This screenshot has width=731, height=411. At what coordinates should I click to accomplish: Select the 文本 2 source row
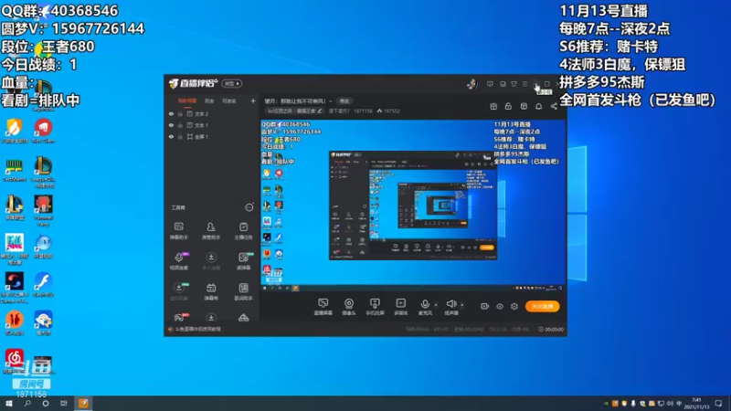[212, 113]
